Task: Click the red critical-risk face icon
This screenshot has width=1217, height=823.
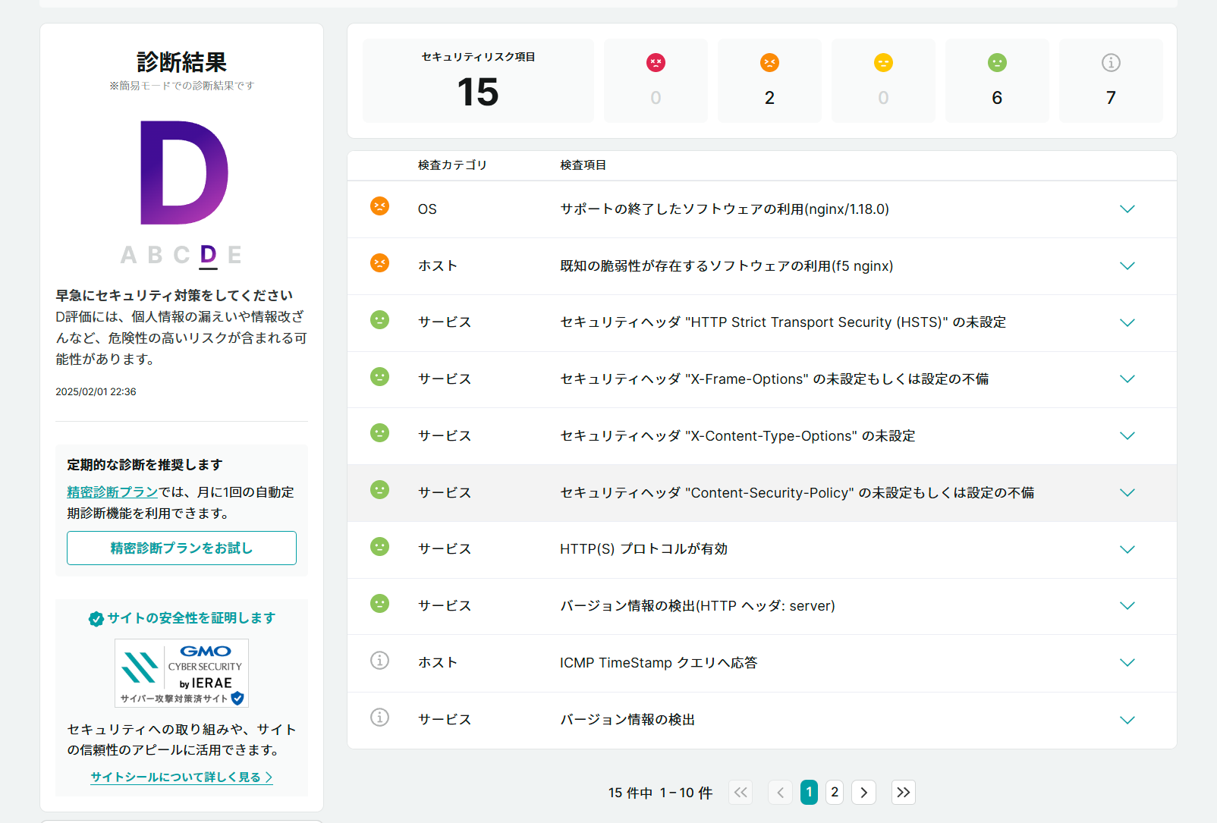Action: pos(656,63)
